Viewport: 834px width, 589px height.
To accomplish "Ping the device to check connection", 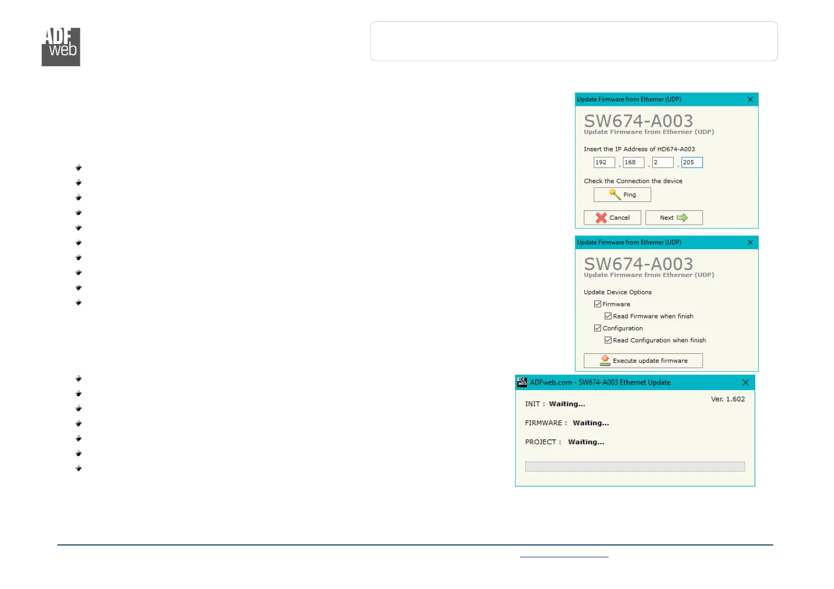I will pyautogui.click(x=622, y=195).
